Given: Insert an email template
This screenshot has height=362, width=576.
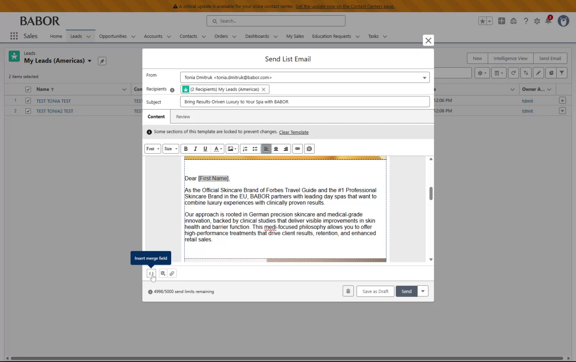Looking at the screenshot, I should coord(162,273).
